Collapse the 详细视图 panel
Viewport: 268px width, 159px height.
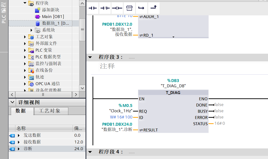point(12,102)
